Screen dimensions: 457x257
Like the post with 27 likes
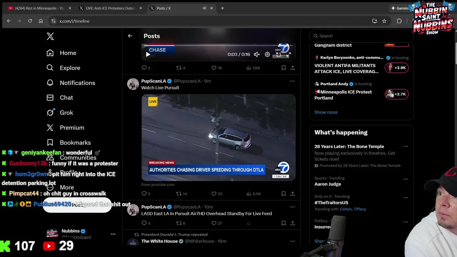click(216, 223)
